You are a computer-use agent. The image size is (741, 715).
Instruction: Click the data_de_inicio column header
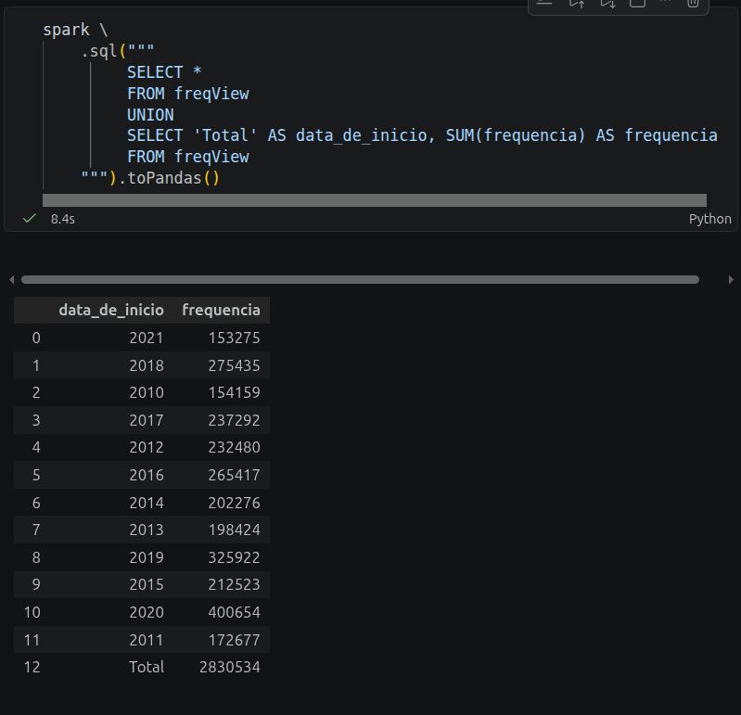tap(111, 310)
